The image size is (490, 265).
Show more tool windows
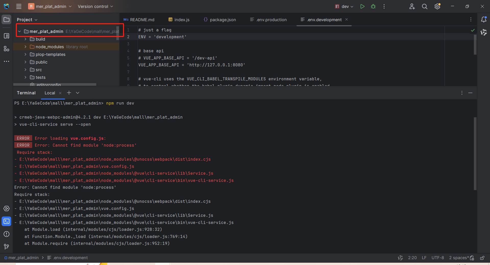[7, 61]
